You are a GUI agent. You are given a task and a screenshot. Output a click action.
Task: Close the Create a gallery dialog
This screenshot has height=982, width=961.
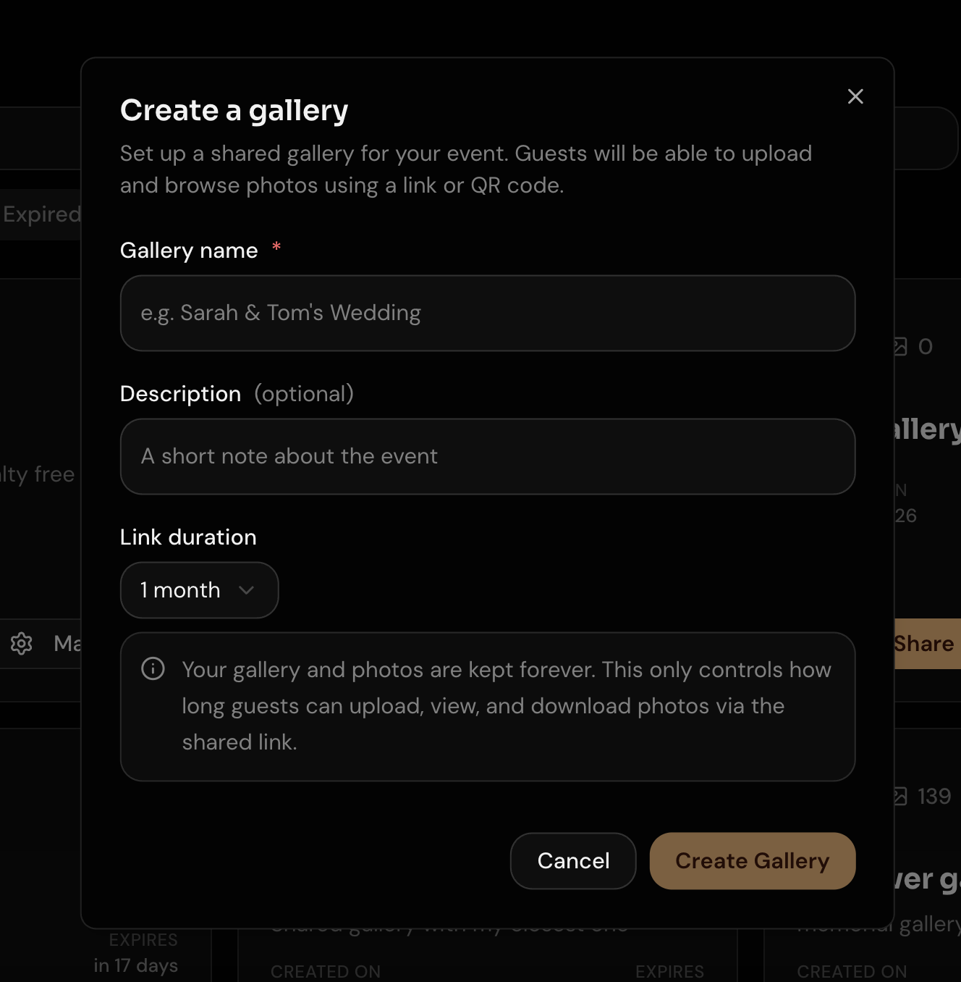(x=855, y=96)
